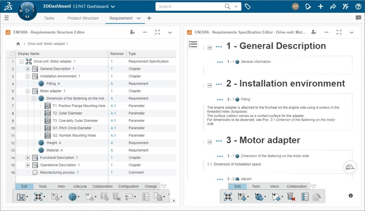Click the right scroll arrow of Structure Editor toolbar
This screenshot has height=211, width=365.
click(x=174, y=201)
